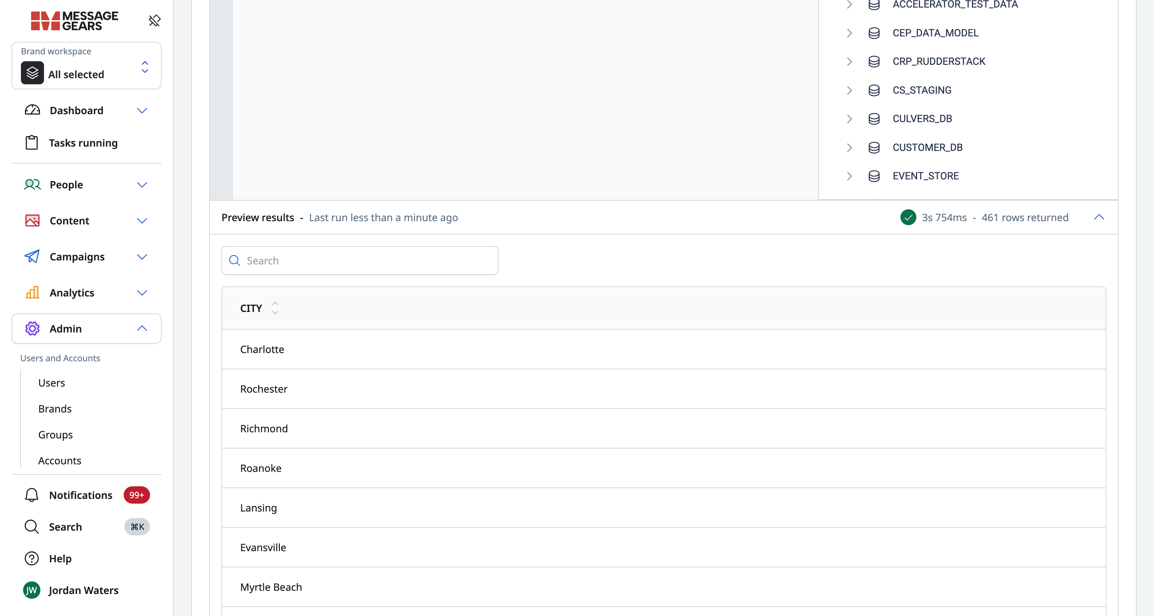
Task: Sort the CITY column
Action: pyautogui.click(x=275, y=308)
